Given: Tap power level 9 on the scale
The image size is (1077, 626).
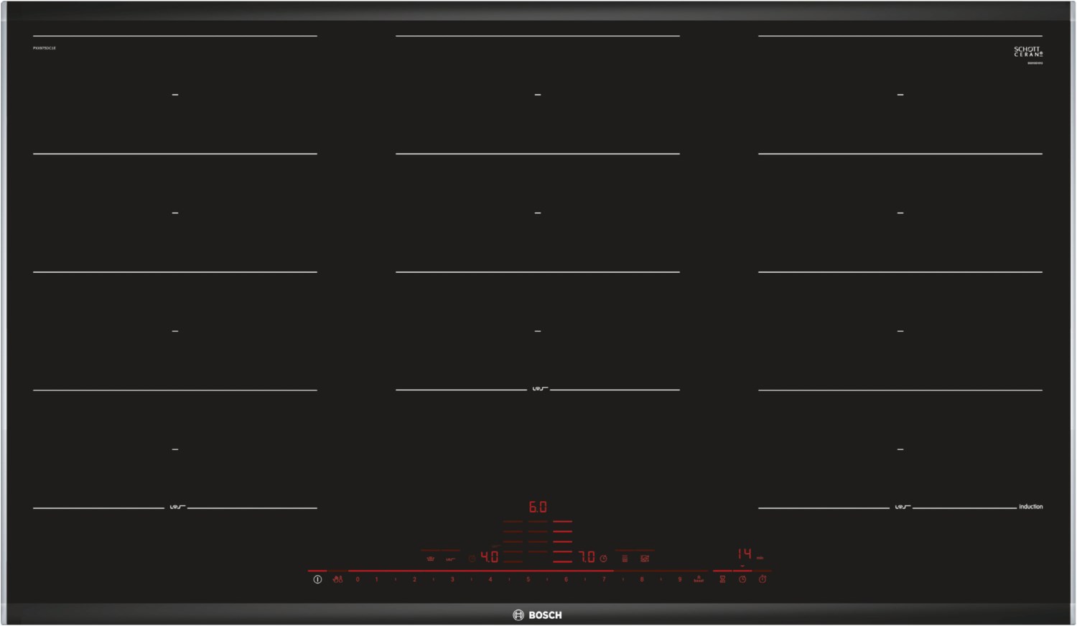Looking at the screenshot, I should coord(679,579).
